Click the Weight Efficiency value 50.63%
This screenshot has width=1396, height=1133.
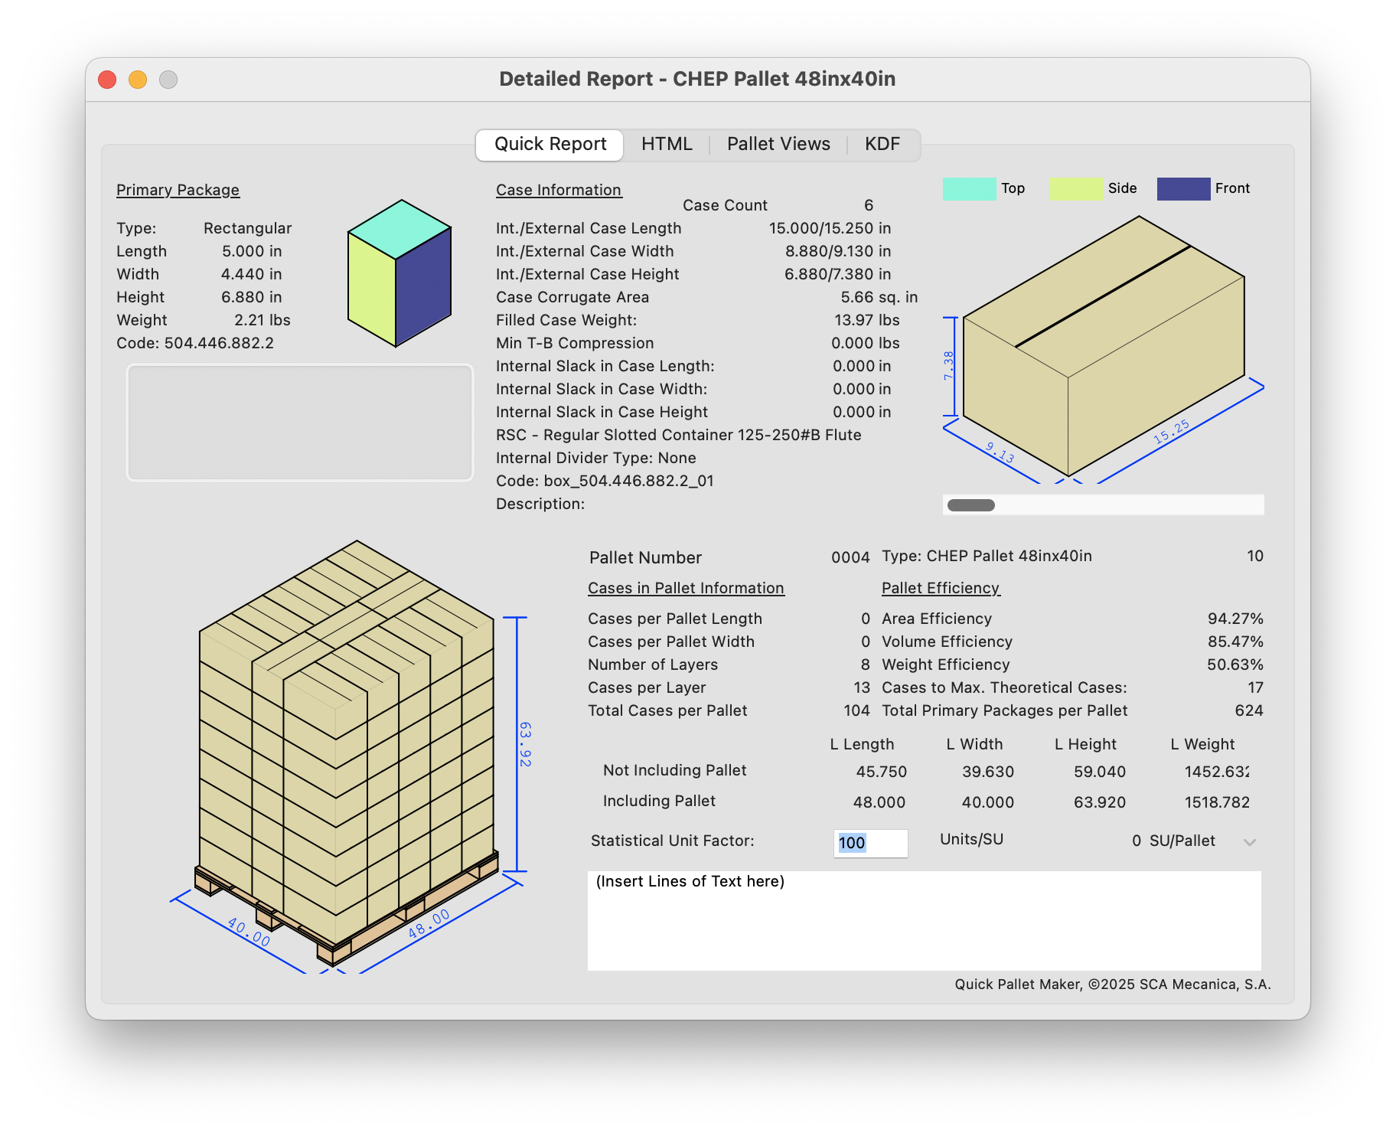1235,664
